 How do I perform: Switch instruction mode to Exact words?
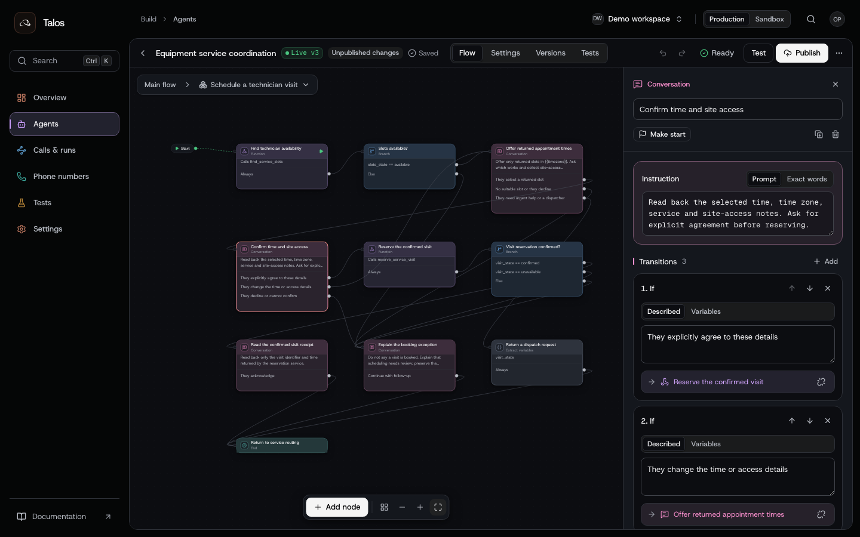click(807, 179)
